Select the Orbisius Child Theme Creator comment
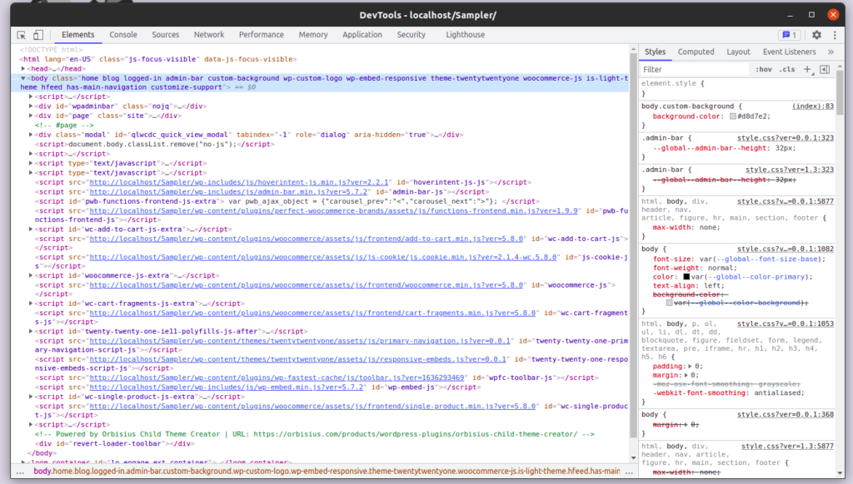 [314, 435]
